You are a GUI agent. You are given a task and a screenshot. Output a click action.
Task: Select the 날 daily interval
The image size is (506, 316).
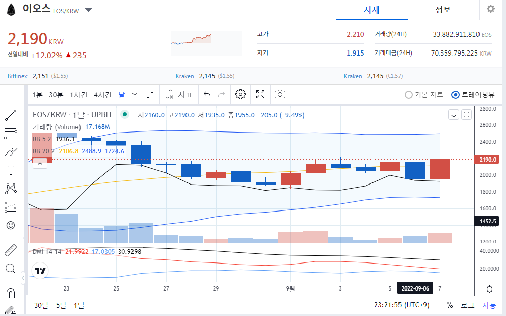[122, 95]
